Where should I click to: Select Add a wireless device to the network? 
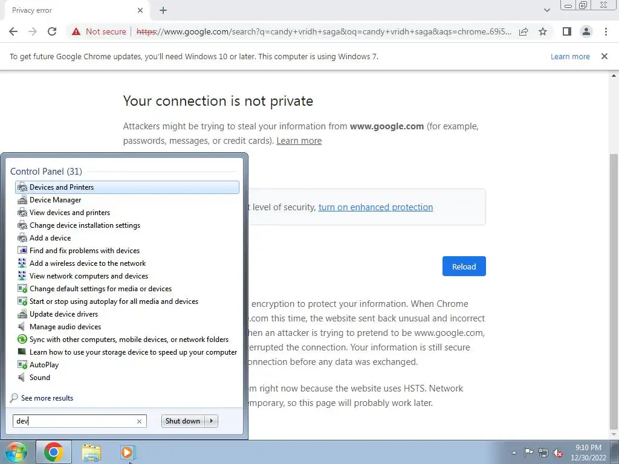click(127, 263)
